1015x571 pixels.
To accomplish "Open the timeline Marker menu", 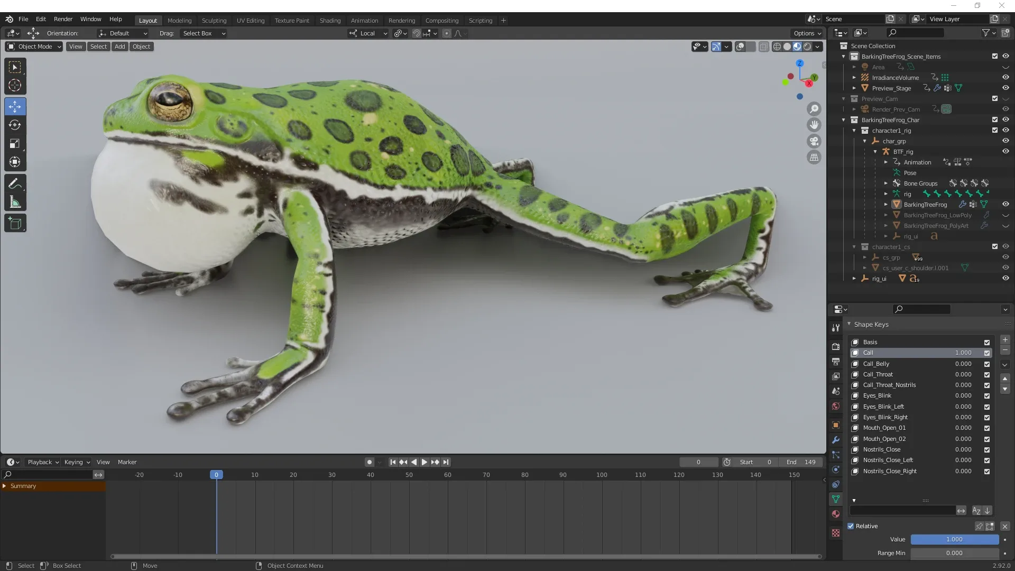I will 127,462.
